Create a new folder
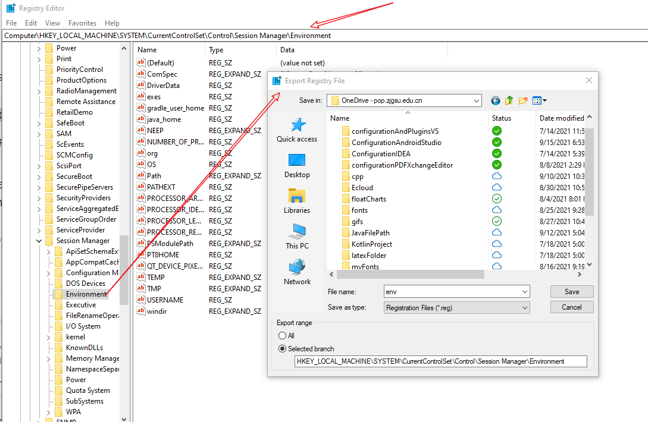 [522, 100]
